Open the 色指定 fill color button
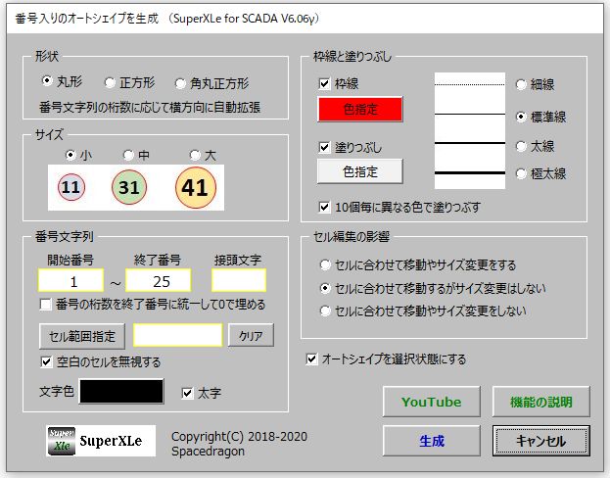This screenshot has width=610, height=478. 360,171
